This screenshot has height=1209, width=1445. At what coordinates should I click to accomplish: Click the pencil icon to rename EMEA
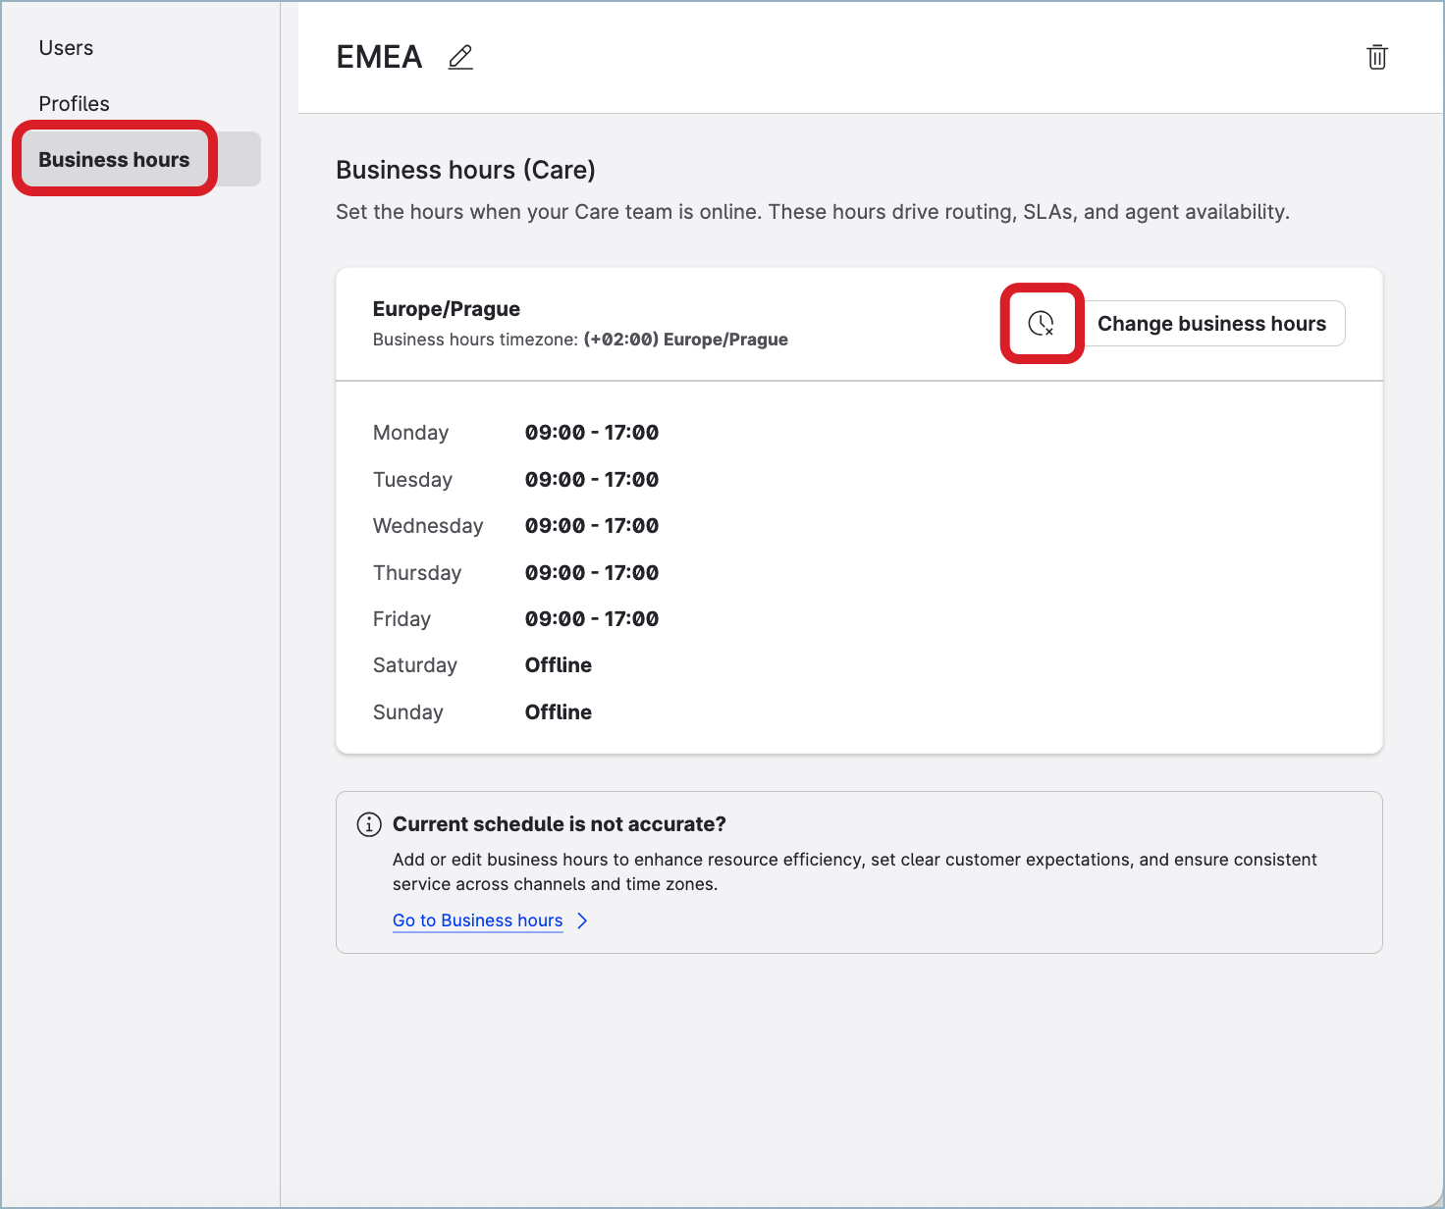click(x=460, y=58)
